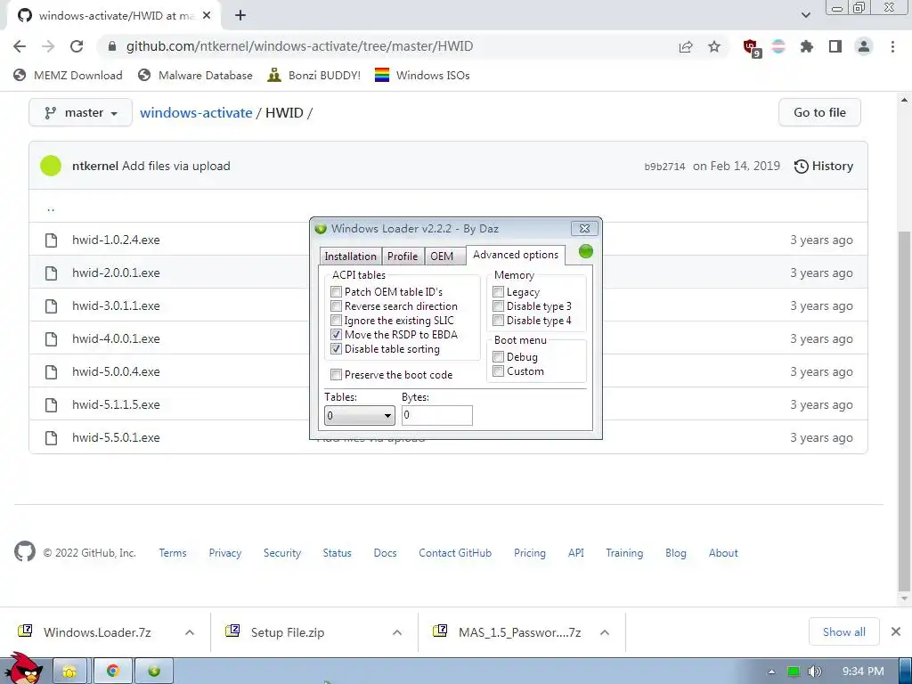This screenshot has width=912, height=684.
Task: Check the Custom boot menu option
Action: (498, 371)
